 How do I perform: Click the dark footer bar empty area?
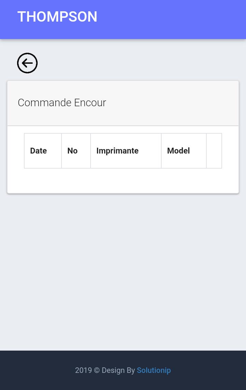point(37,370)
